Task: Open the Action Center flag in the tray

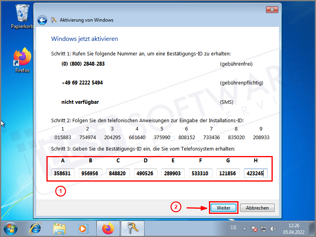Action: (254, 228)
